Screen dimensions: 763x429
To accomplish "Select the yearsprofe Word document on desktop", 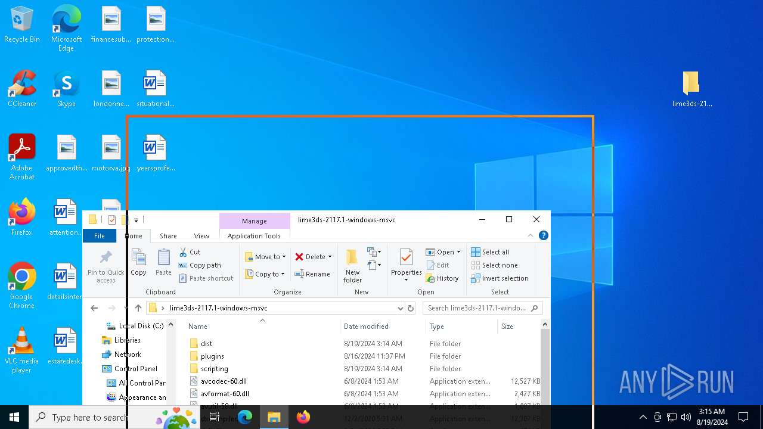I will pyautogui.click(x=156, y=154).
